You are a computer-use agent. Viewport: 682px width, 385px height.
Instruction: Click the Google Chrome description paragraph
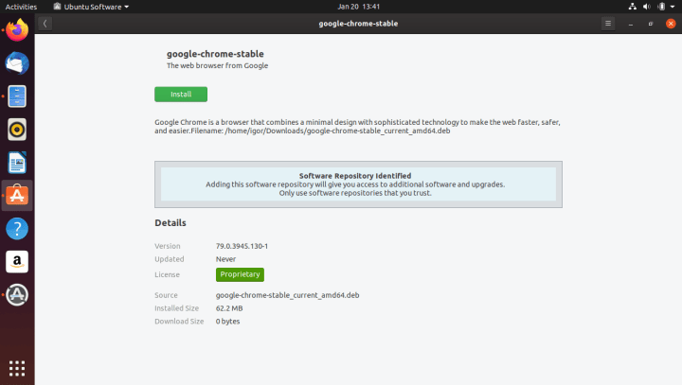pyautogui.click(x=357, y=127)
